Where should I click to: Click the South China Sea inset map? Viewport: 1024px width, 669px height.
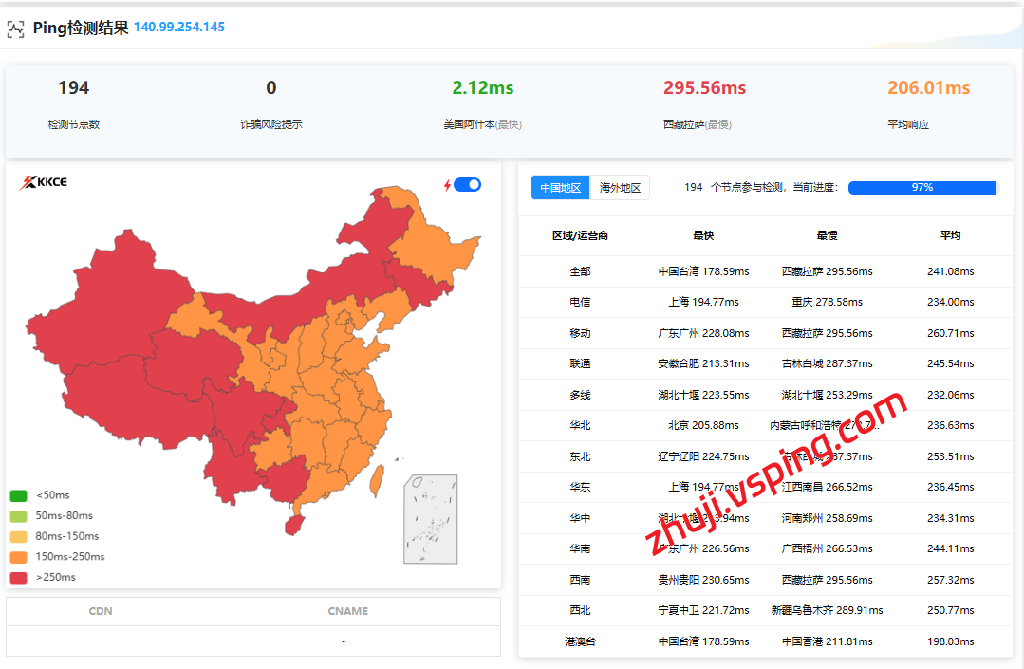click(x=430, y=519)
